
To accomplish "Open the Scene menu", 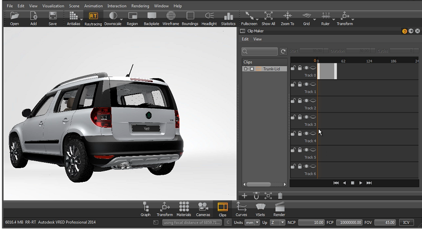I will tap(74, 6).
